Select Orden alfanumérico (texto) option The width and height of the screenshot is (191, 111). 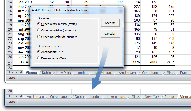57,24
